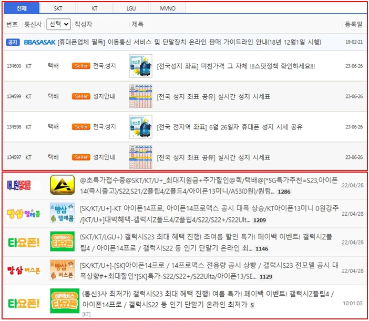Click the red 빵삼 버스폰 brand logo
The height and width of the screenshot is (321, 369).
pyautogui.click(x=24, y=270)
